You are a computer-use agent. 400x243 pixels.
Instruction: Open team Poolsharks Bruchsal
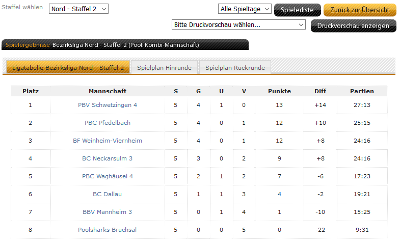point(108,230)
